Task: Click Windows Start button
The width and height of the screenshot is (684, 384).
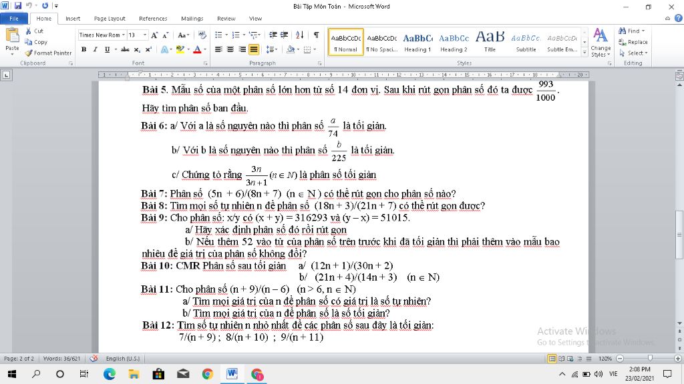Action: click(12, 374)
